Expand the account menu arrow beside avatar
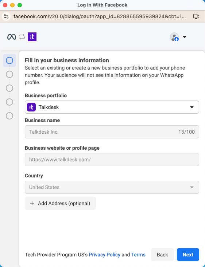Viewport: 205px width, 267px height. (x=185, y=37)
